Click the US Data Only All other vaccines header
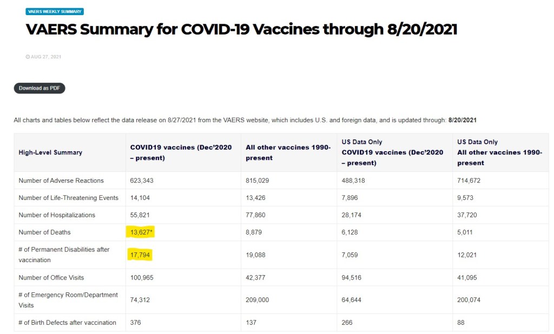 coord(499,152)
